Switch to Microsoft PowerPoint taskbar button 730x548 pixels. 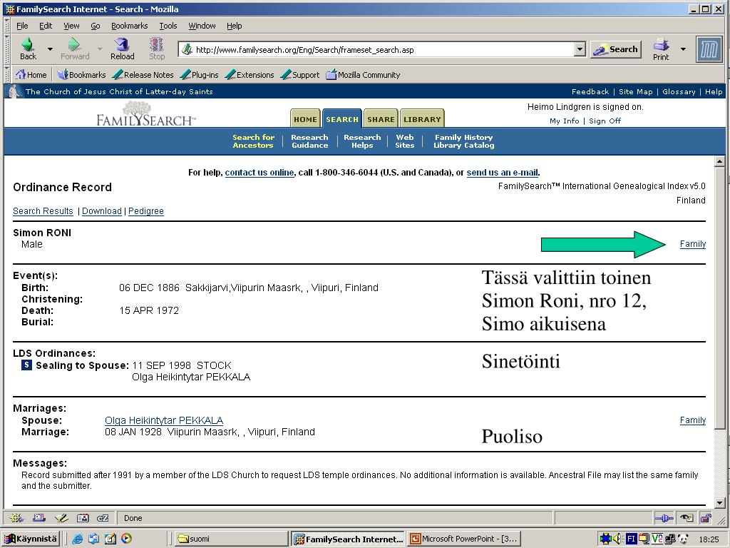(463, 539)
